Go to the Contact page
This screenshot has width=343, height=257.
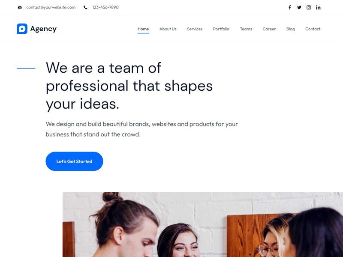pyautogui.click(x=313, y=29)
